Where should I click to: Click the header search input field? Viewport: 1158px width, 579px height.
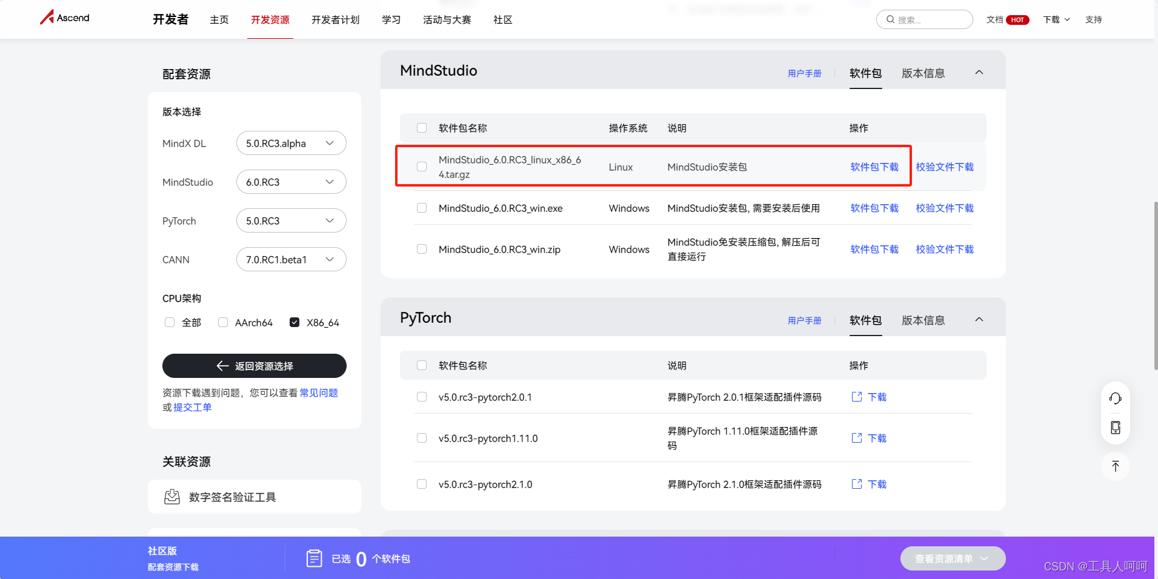click(925, 19)
